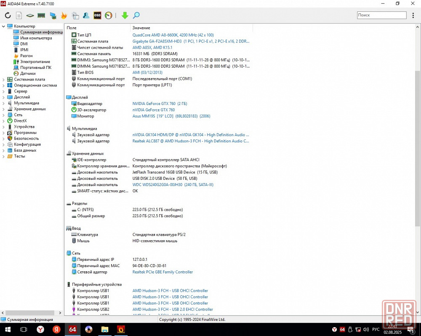Viewport: 421px width, 336px height.
Task: Open the Report document icon in toolbar
Action: [19, 15]
